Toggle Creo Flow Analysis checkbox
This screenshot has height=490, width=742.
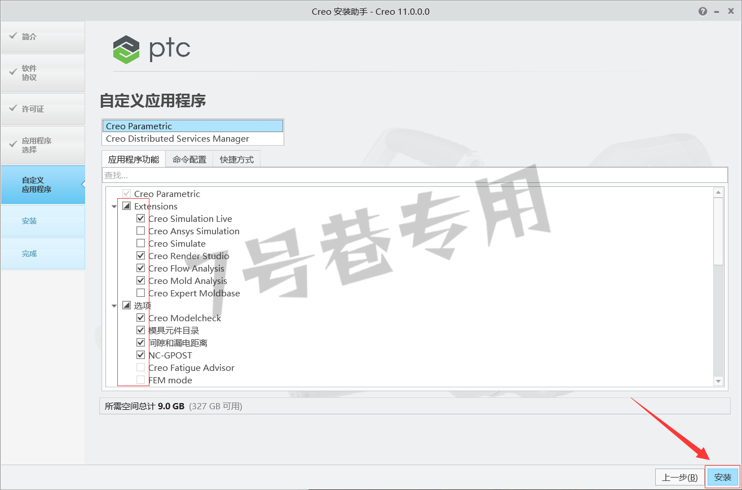pos(141,268)
